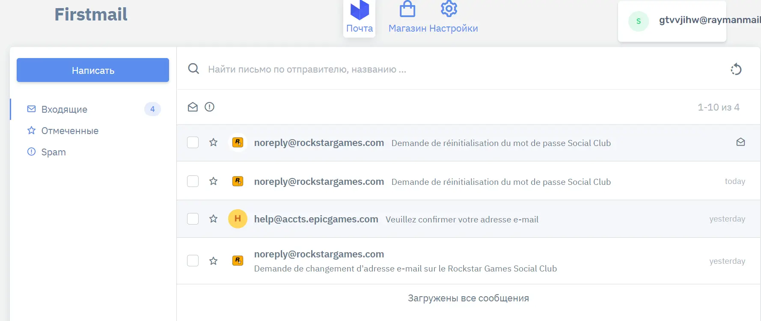Click the Rockstar avatar on first email
The image size is (761, 321).
click(238, 143)
